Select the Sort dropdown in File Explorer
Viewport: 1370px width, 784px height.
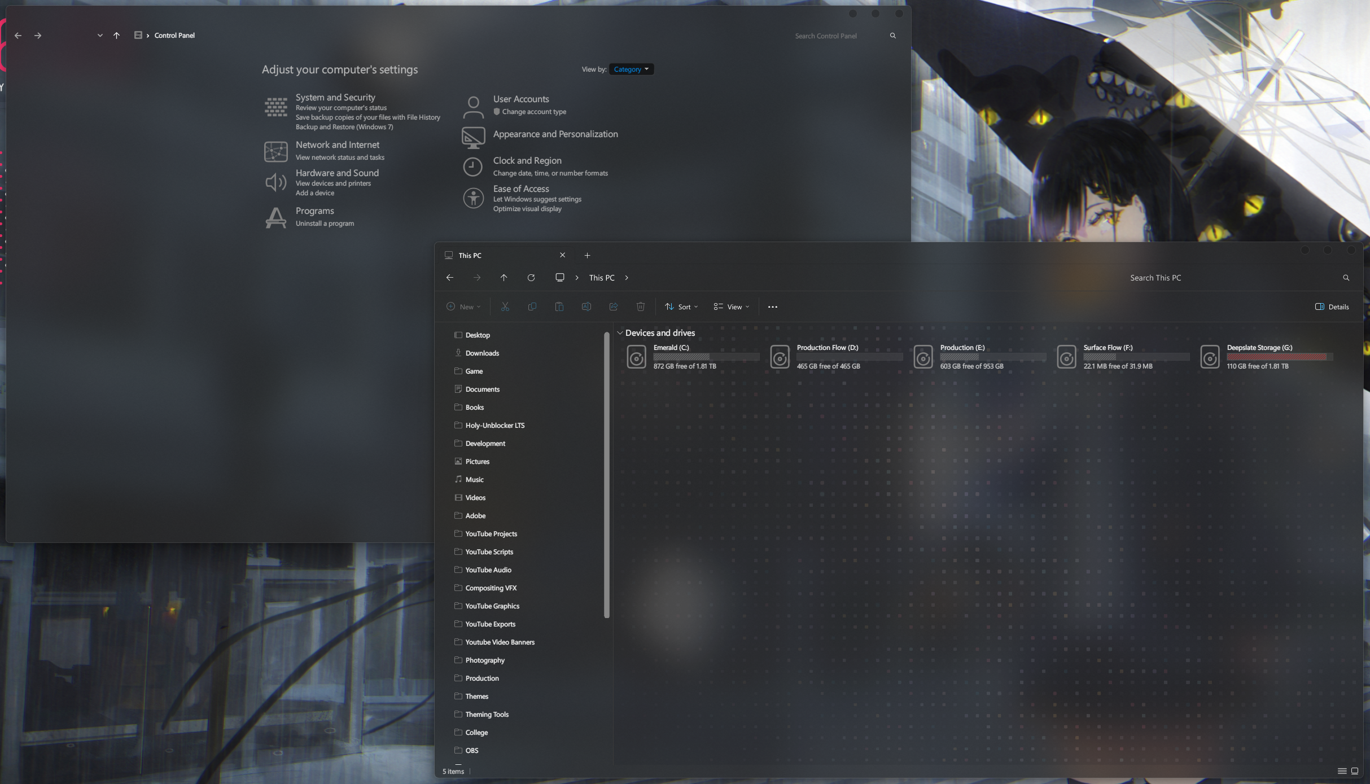click(x=680, y=306)
